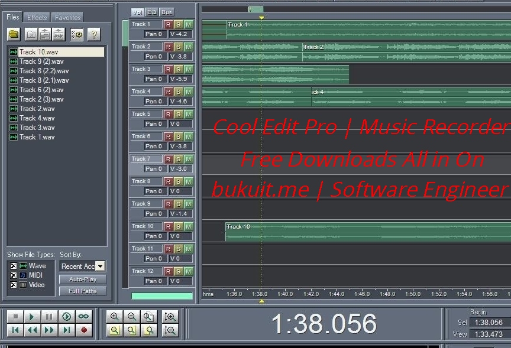Select the EQ tab in track controls
Image resolution: width=511 pixels, height=348 pixels.
[x=152, y=12]
